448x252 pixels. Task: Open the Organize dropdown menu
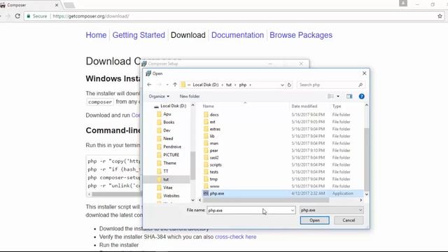(159, 97)
